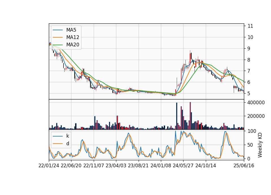Click the KD axis value 50
The height and width of the screenshot is (195, 271).
(250, 145)
